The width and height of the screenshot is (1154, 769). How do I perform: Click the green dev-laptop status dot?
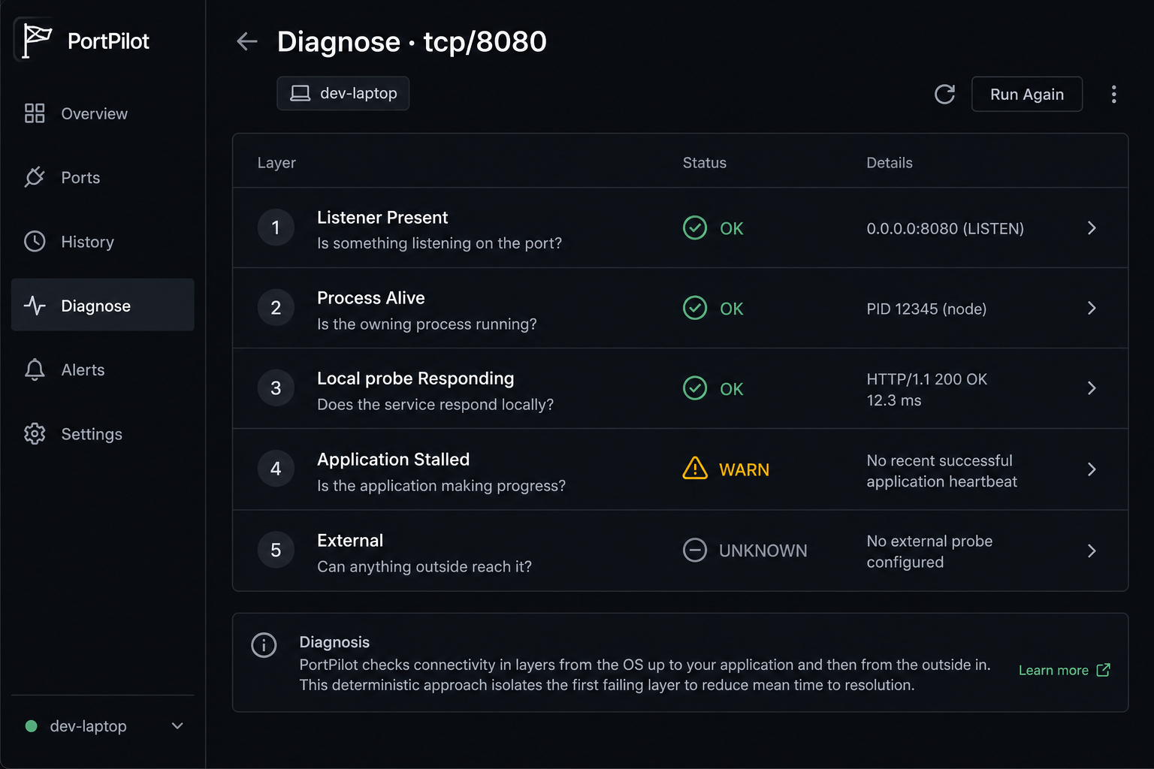(x=32, y=726)
